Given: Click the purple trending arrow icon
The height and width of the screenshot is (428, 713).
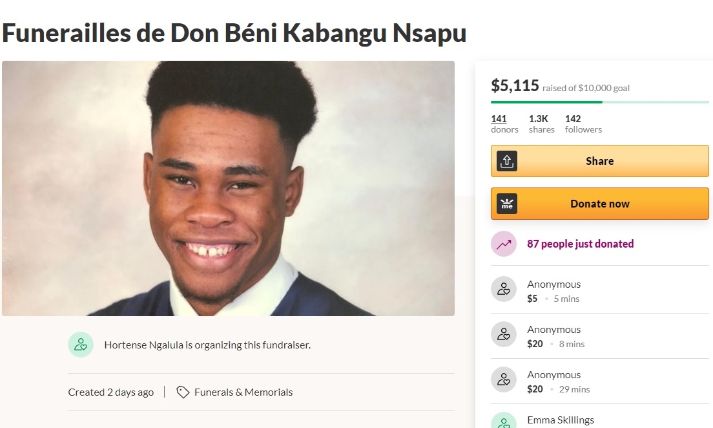Looking at the screenshot, I should (x=503, y=244).
